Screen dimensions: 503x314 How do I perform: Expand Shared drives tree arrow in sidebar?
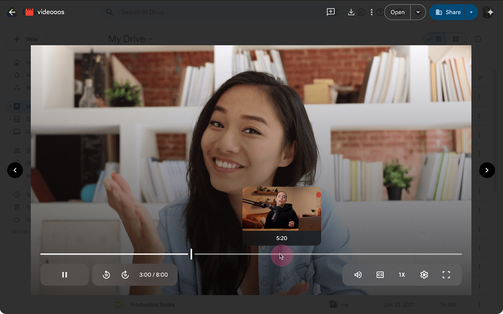click(x=10, y=119)
